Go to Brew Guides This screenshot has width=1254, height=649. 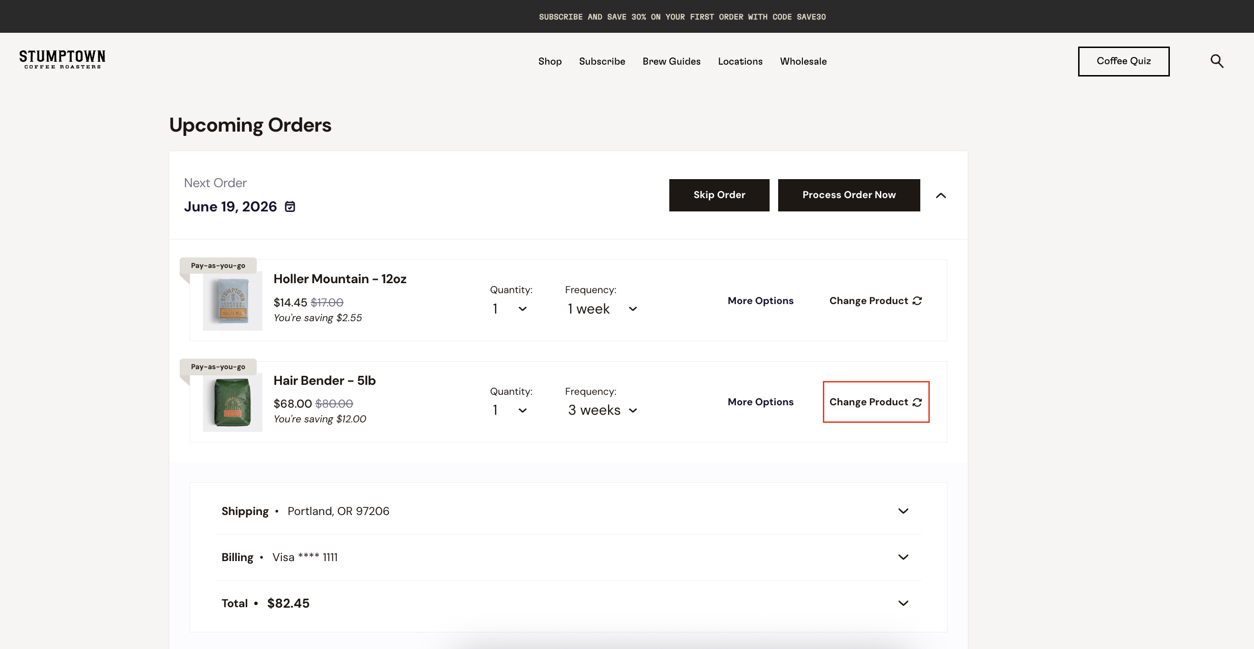[x=671, y=61]
